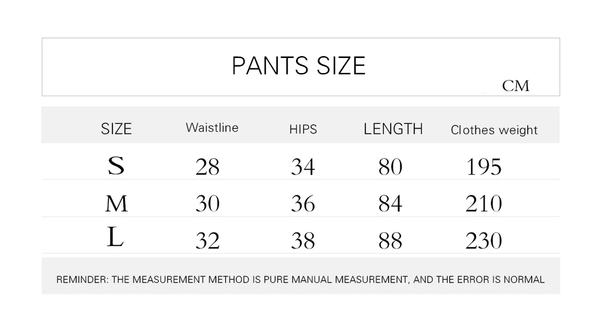The width and height of the screenshot is (604, 336).
Task: Select the SIZE column header
Action: (x=116, y=129)
